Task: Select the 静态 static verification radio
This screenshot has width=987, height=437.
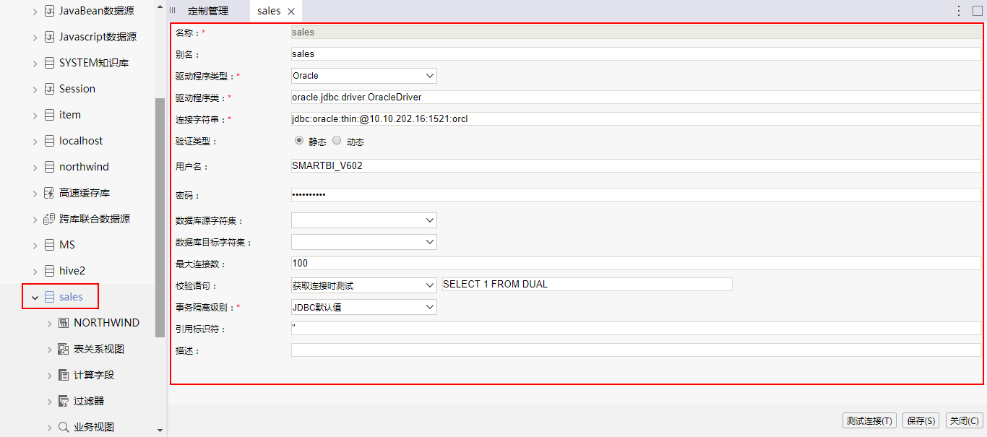Action: pyautogui.click(x=299, y=141)
